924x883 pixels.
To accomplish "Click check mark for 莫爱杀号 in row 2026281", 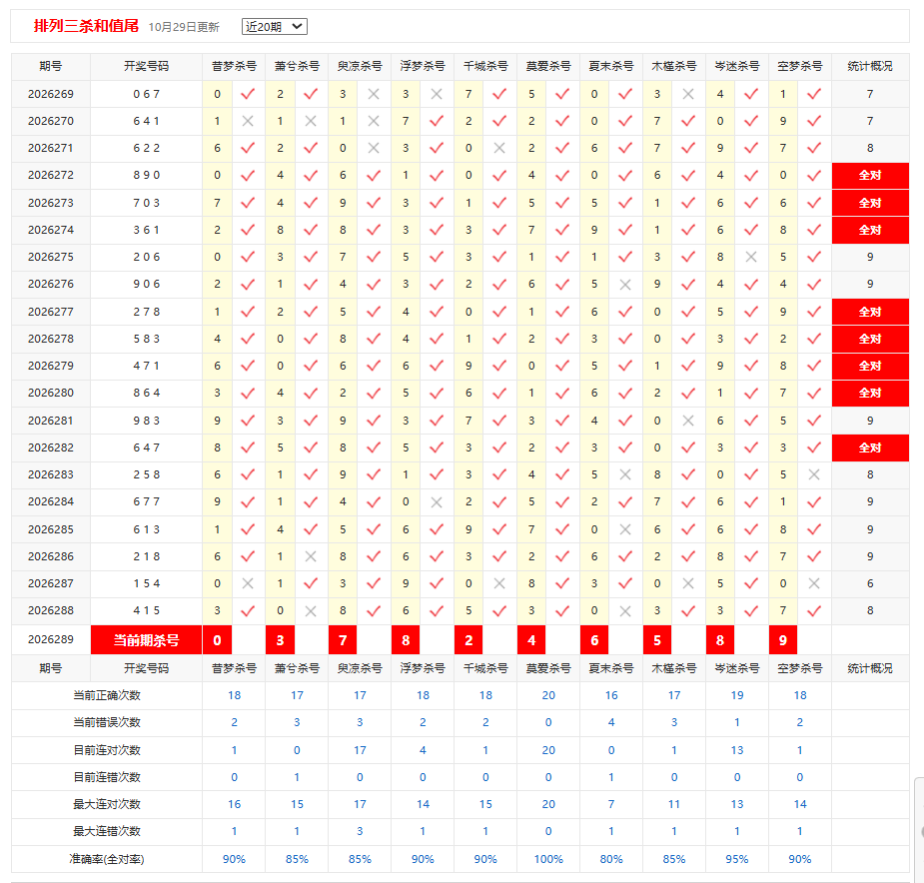I will [562, 421].
